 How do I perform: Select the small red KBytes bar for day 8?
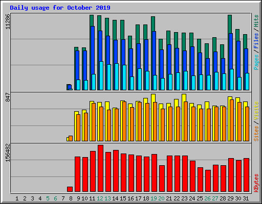click(70, 189)
